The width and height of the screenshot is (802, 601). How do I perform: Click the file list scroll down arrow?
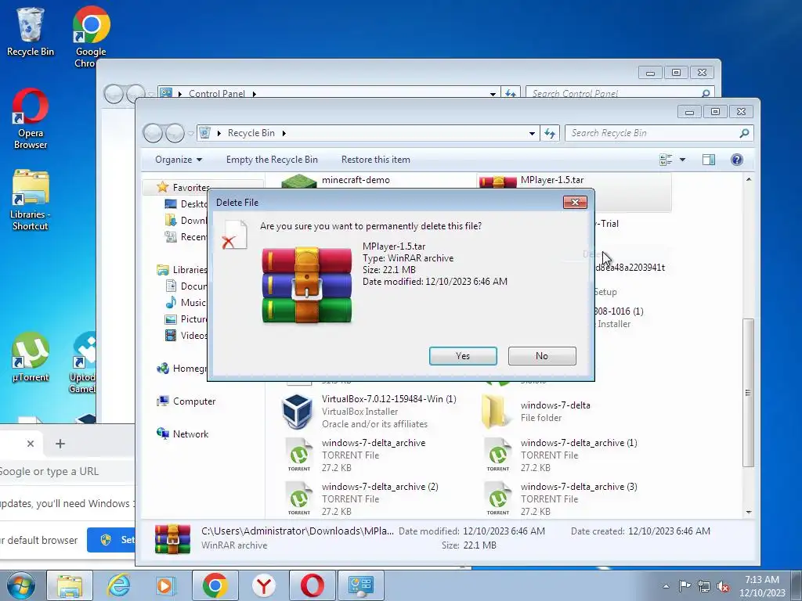point(749,512)
